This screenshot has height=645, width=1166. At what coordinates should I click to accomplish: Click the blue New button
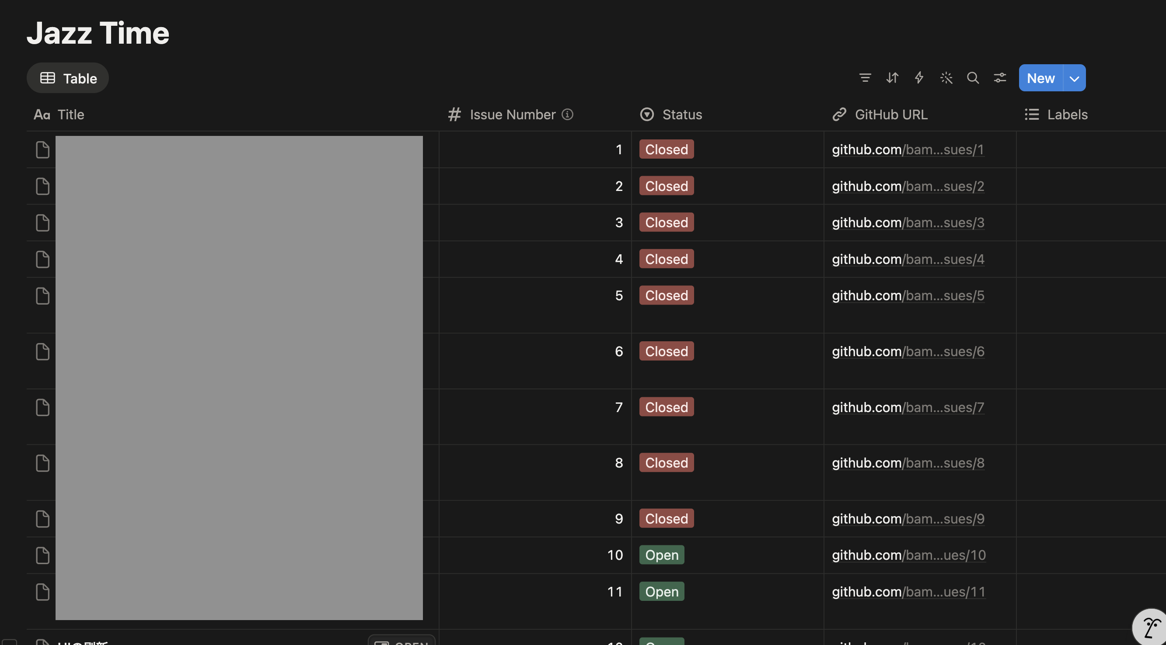tap(1040, 78)
